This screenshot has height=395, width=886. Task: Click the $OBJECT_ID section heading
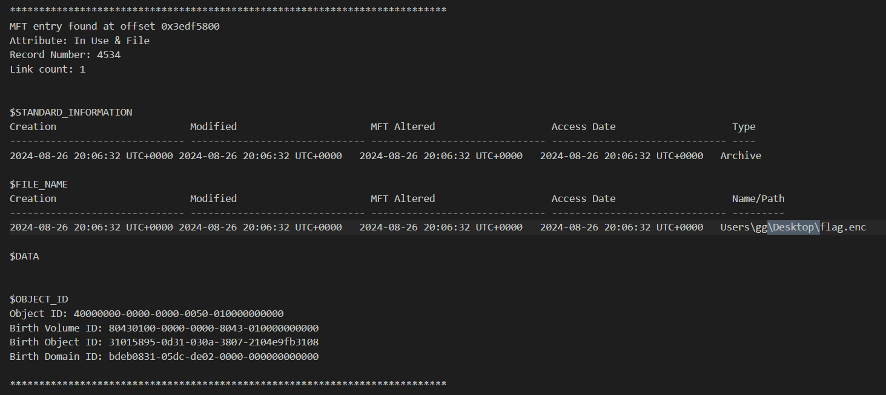[39, 299]
